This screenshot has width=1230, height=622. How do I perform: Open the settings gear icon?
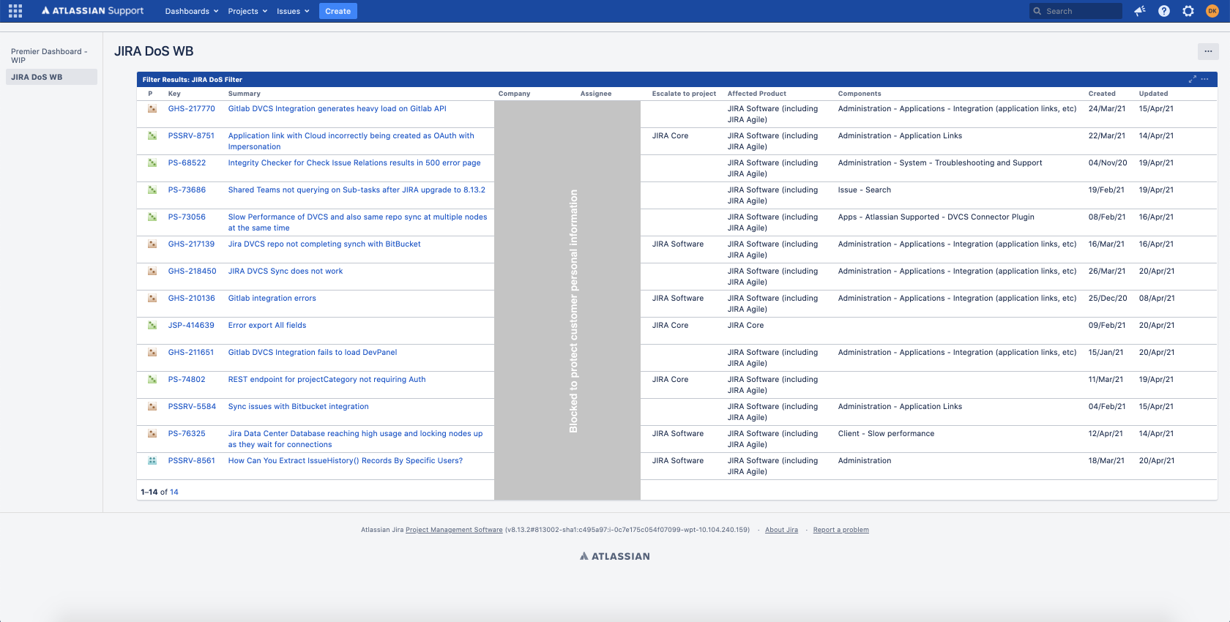point(1188,11)
